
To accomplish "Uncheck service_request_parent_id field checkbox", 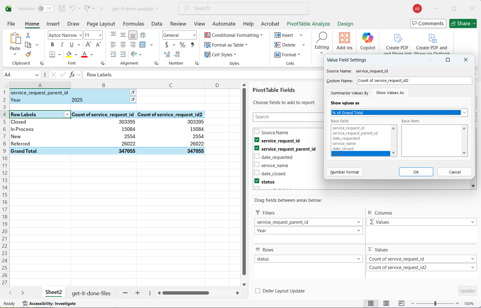I will coord(257,148).
